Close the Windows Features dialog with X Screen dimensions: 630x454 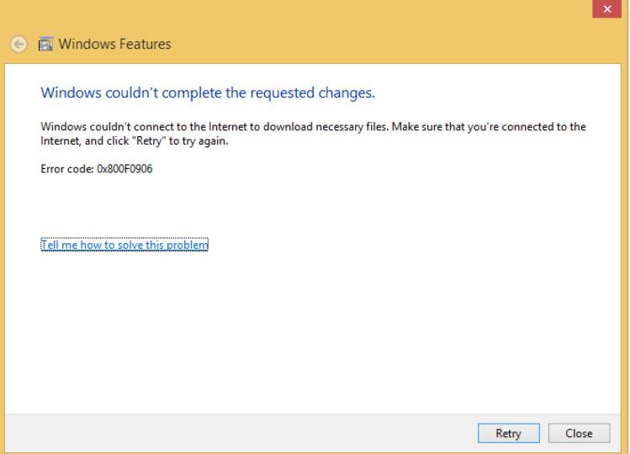click(606, 9)
